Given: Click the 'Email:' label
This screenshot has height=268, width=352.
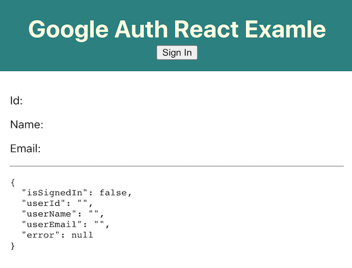Looking at the screenshot, I should click(25, 148).
